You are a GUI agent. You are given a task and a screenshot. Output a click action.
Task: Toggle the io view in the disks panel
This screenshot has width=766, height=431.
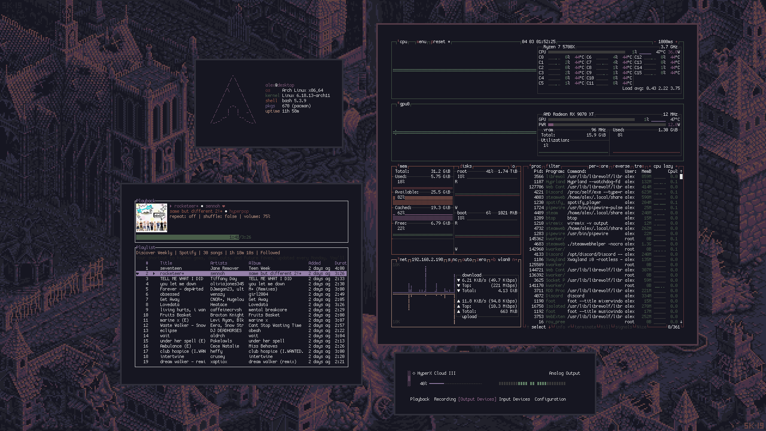513,166
